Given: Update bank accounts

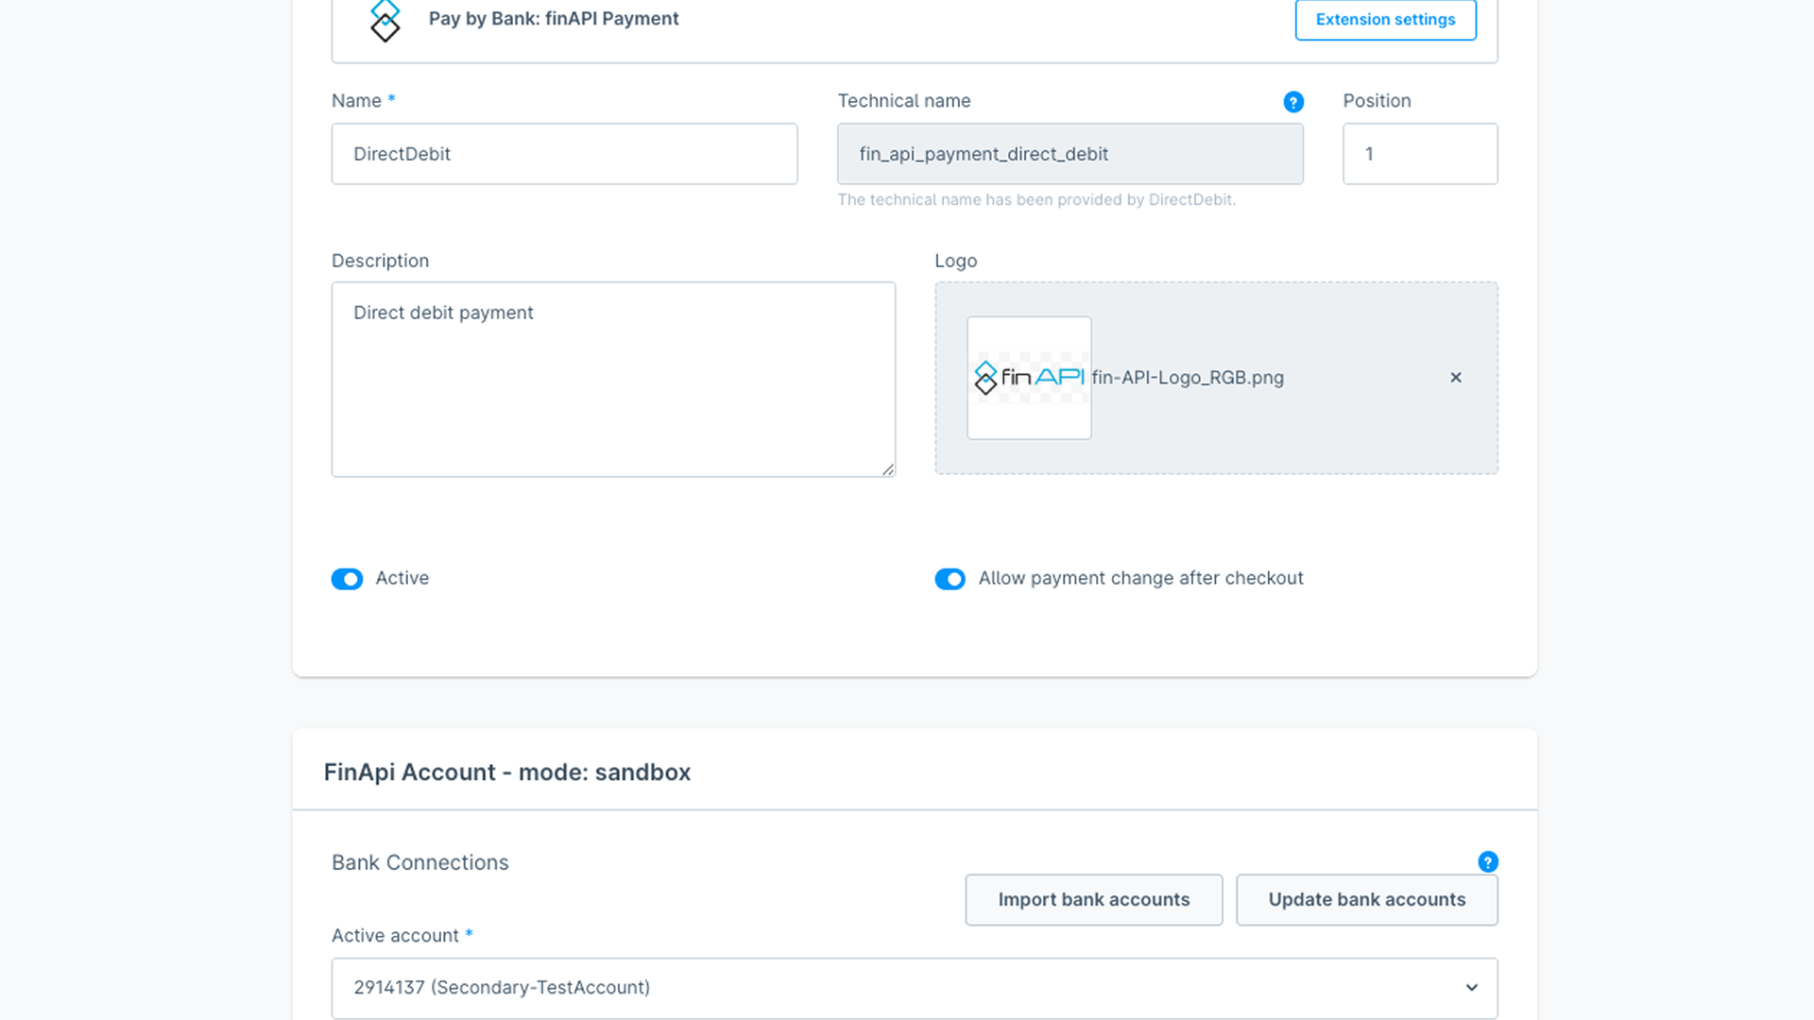Looking at the screenshot, I should click(x=1366, y=900).
